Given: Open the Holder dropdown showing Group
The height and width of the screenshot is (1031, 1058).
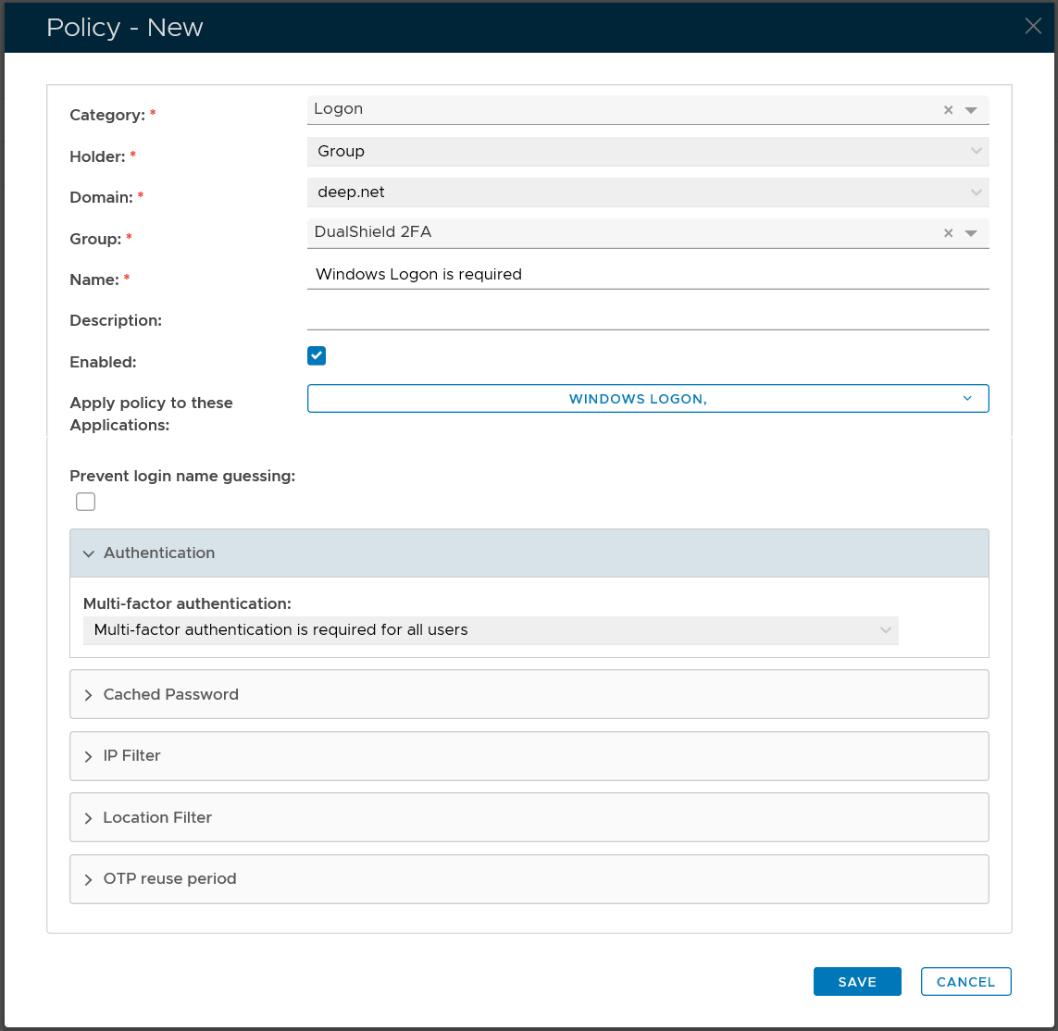Looking at the screenshot, I should (647, 151).
